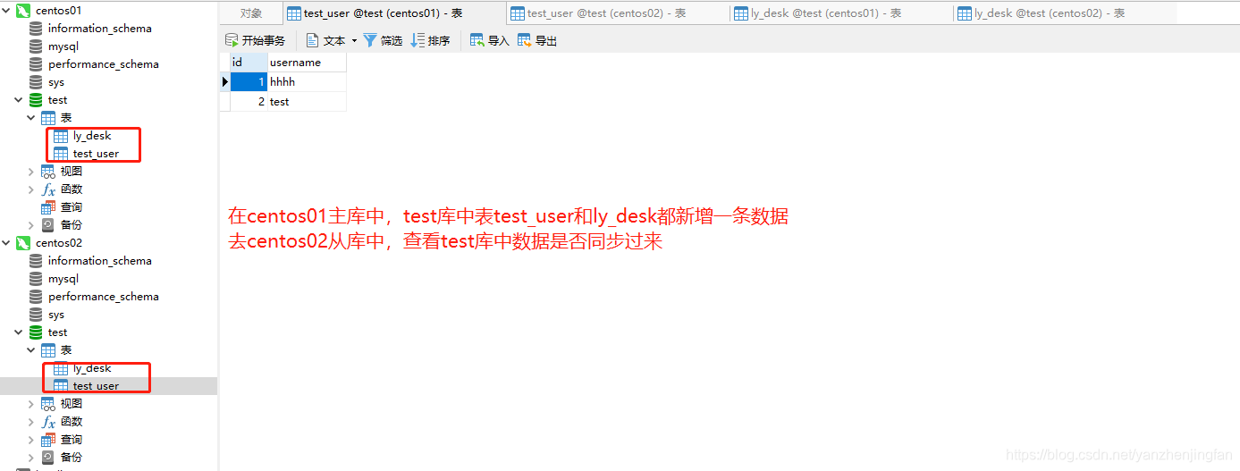
Task: Click the 筛选 filter button
Action: [383, 40]
